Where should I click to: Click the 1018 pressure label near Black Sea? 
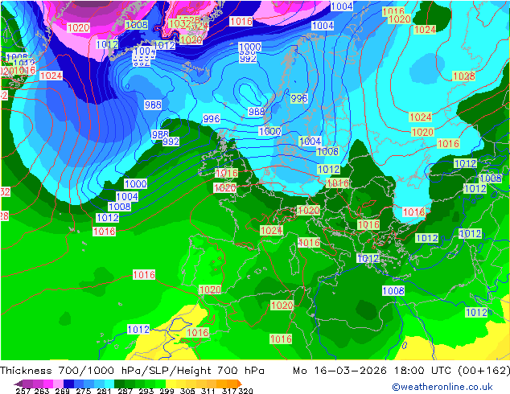413,212
